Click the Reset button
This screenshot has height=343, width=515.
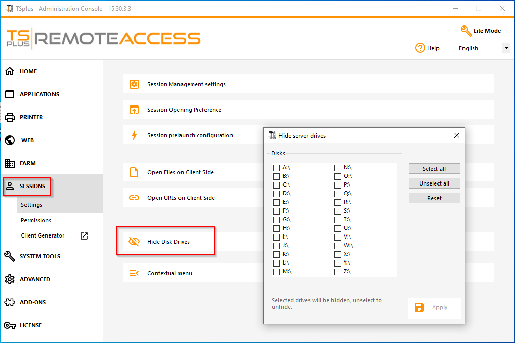point(434,198)
